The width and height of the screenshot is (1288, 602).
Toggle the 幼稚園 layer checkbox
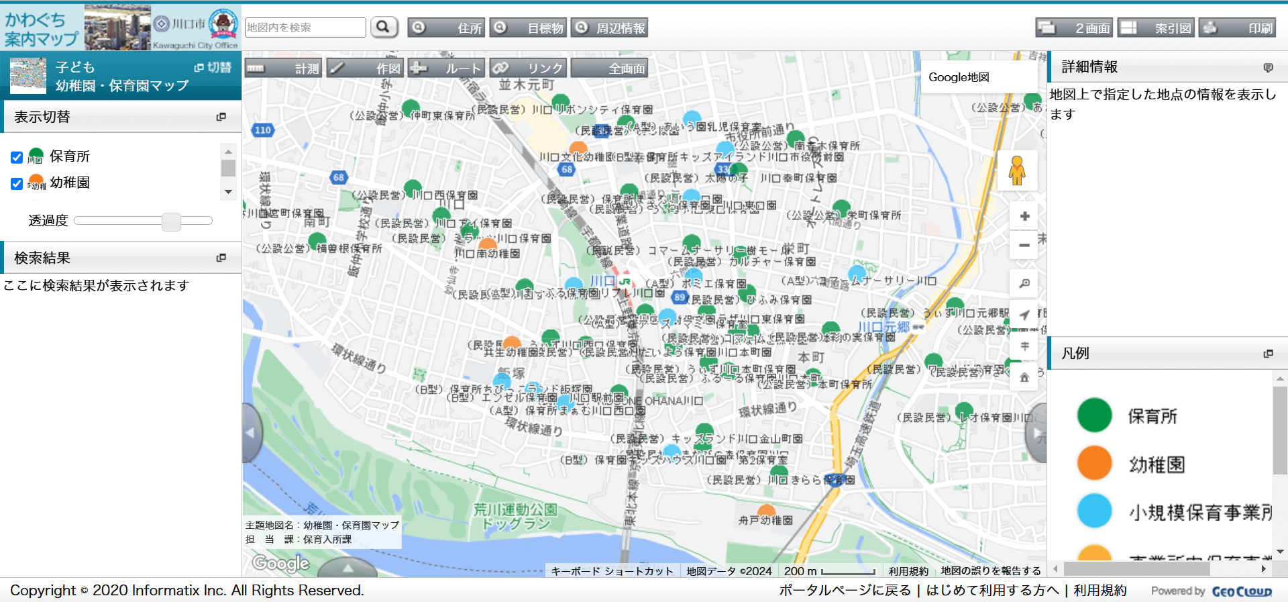click(x=17, y=184)
